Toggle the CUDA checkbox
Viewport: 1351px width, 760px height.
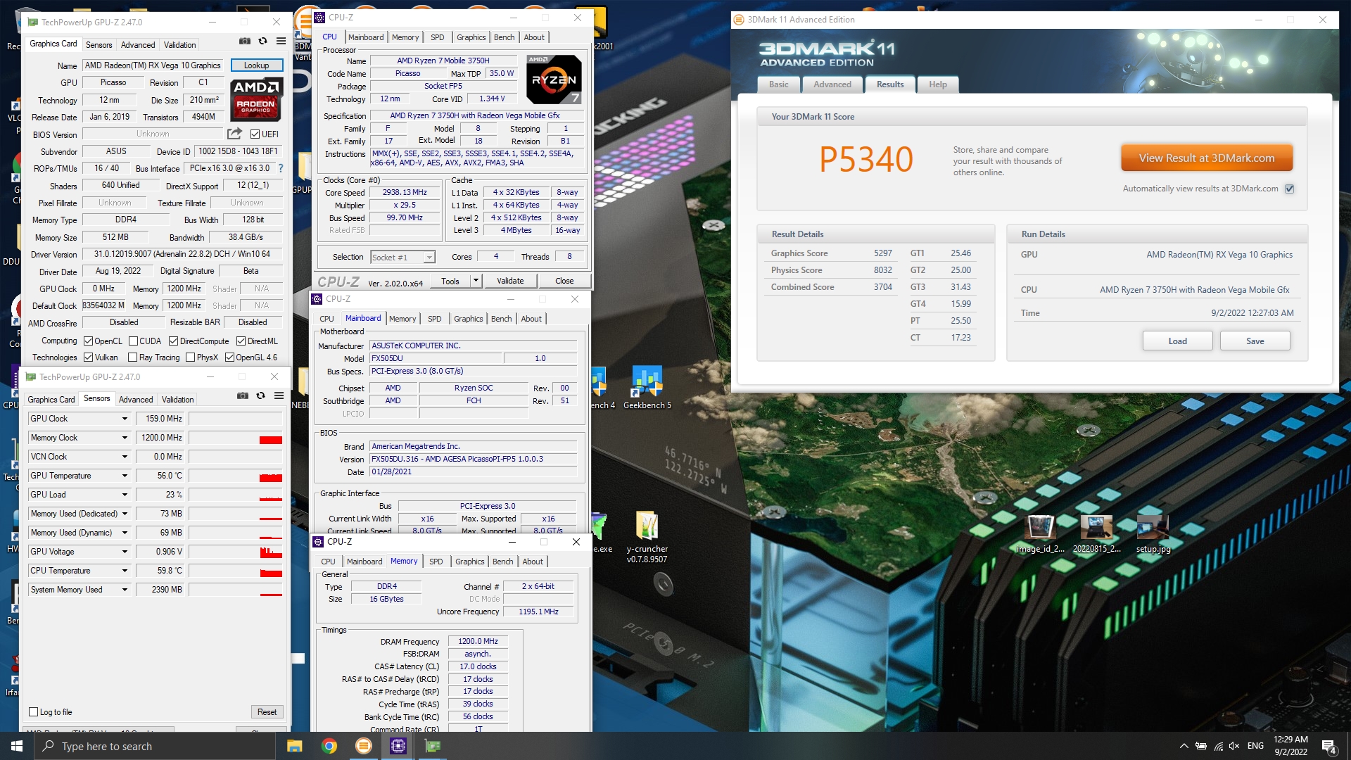point(133,341)
